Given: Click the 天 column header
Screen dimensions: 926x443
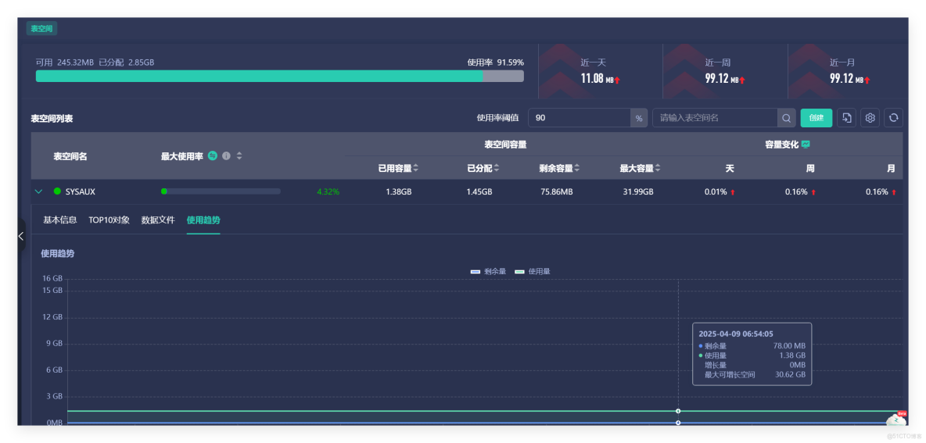Looking at the screenshot, I should tap(730, 168).
